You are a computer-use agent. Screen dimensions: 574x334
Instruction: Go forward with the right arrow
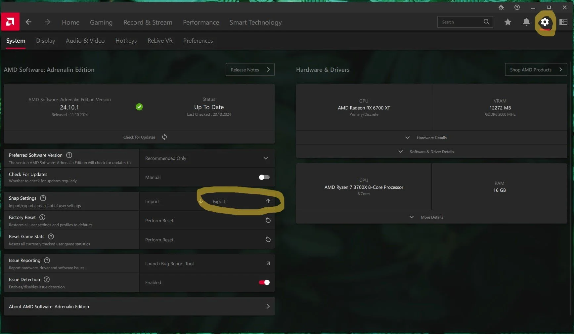tap(47, 22)
